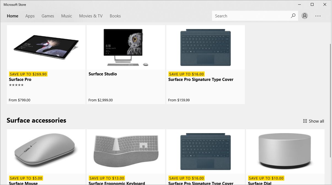The image size is (332, 185).
Task: Switch to the Books tab
Action: 115,16
